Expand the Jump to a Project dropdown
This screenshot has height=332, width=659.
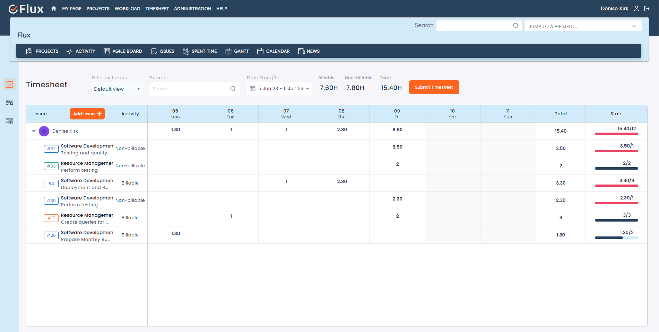(583, 26)
